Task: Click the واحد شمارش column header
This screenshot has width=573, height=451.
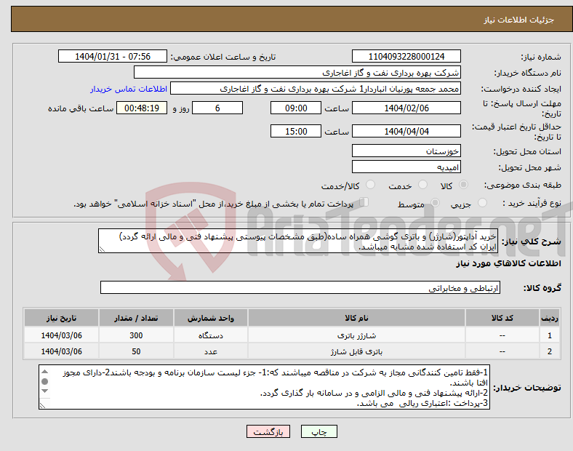Action: pos(211,318)
